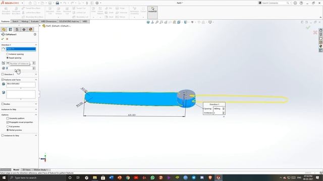Open the Options gear icon in title bar
323x181 pixels.
pos(97,3)
